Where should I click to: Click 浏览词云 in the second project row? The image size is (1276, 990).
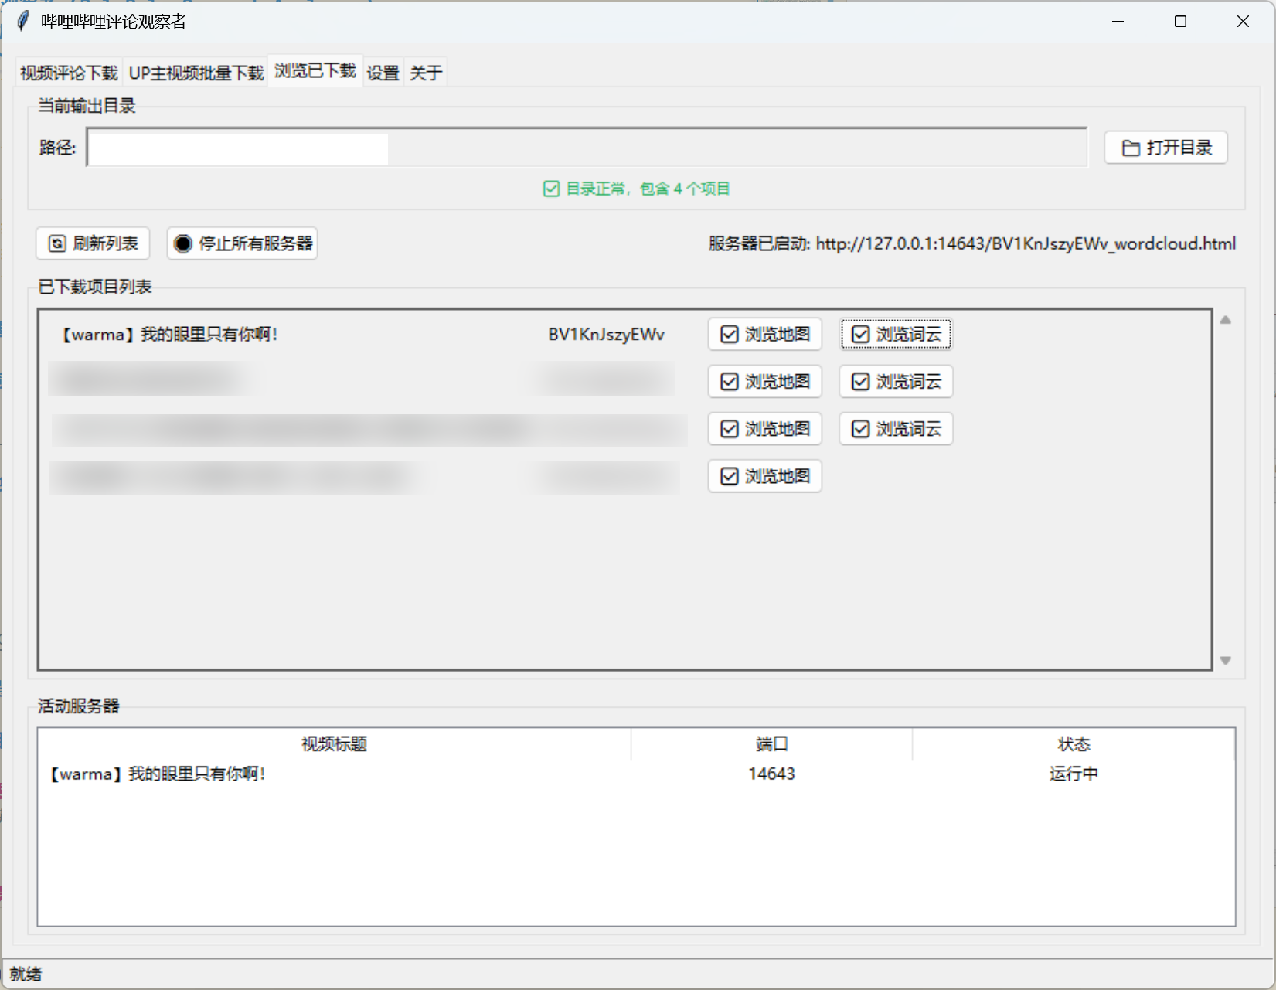coord(897,382)
